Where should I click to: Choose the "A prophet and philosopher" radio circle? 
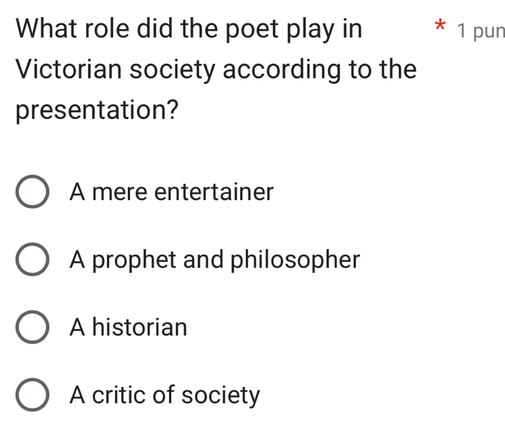click(32, 261)
